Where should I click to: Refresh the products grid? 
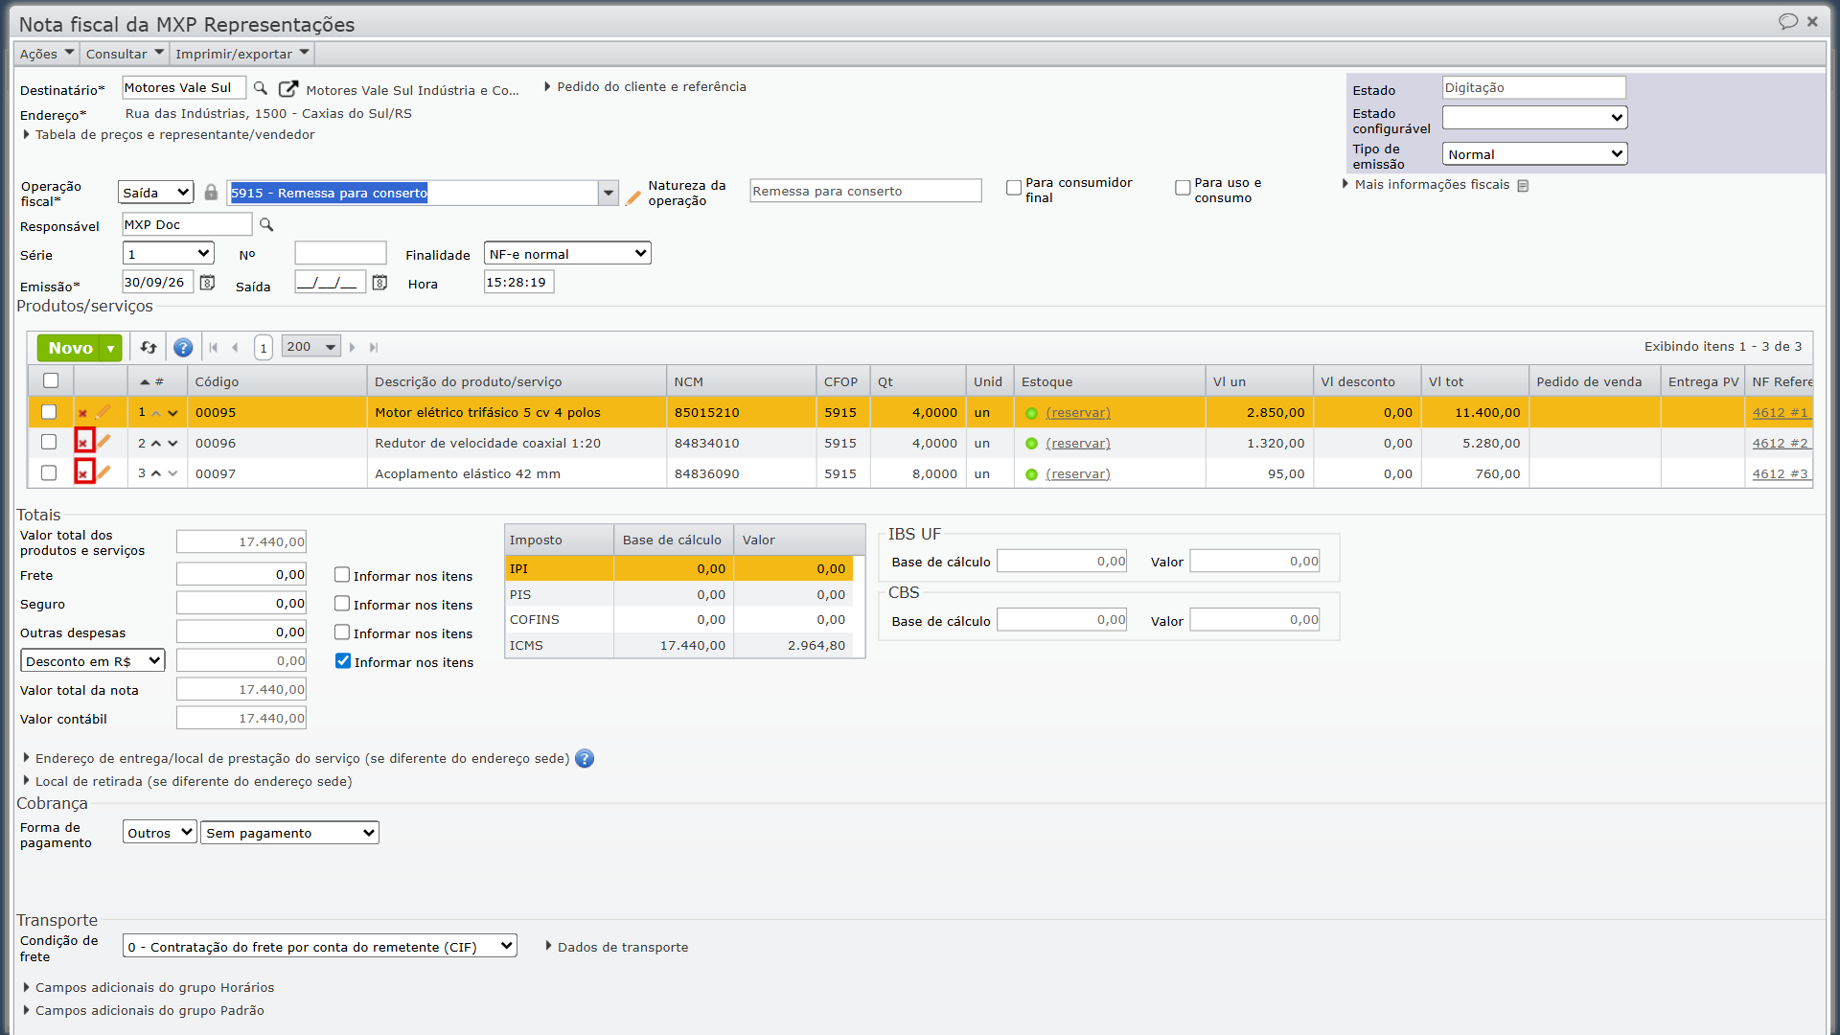149,348
